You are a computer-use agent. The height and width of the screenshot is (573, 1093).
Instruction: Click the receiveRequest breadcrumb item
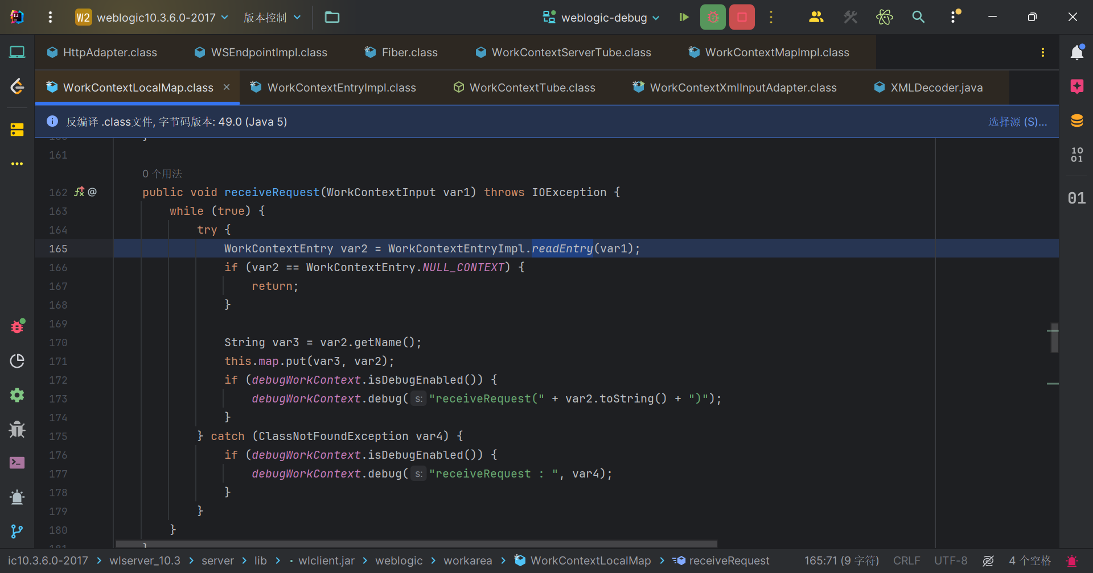pyautogui.click(x=721, y=560)
